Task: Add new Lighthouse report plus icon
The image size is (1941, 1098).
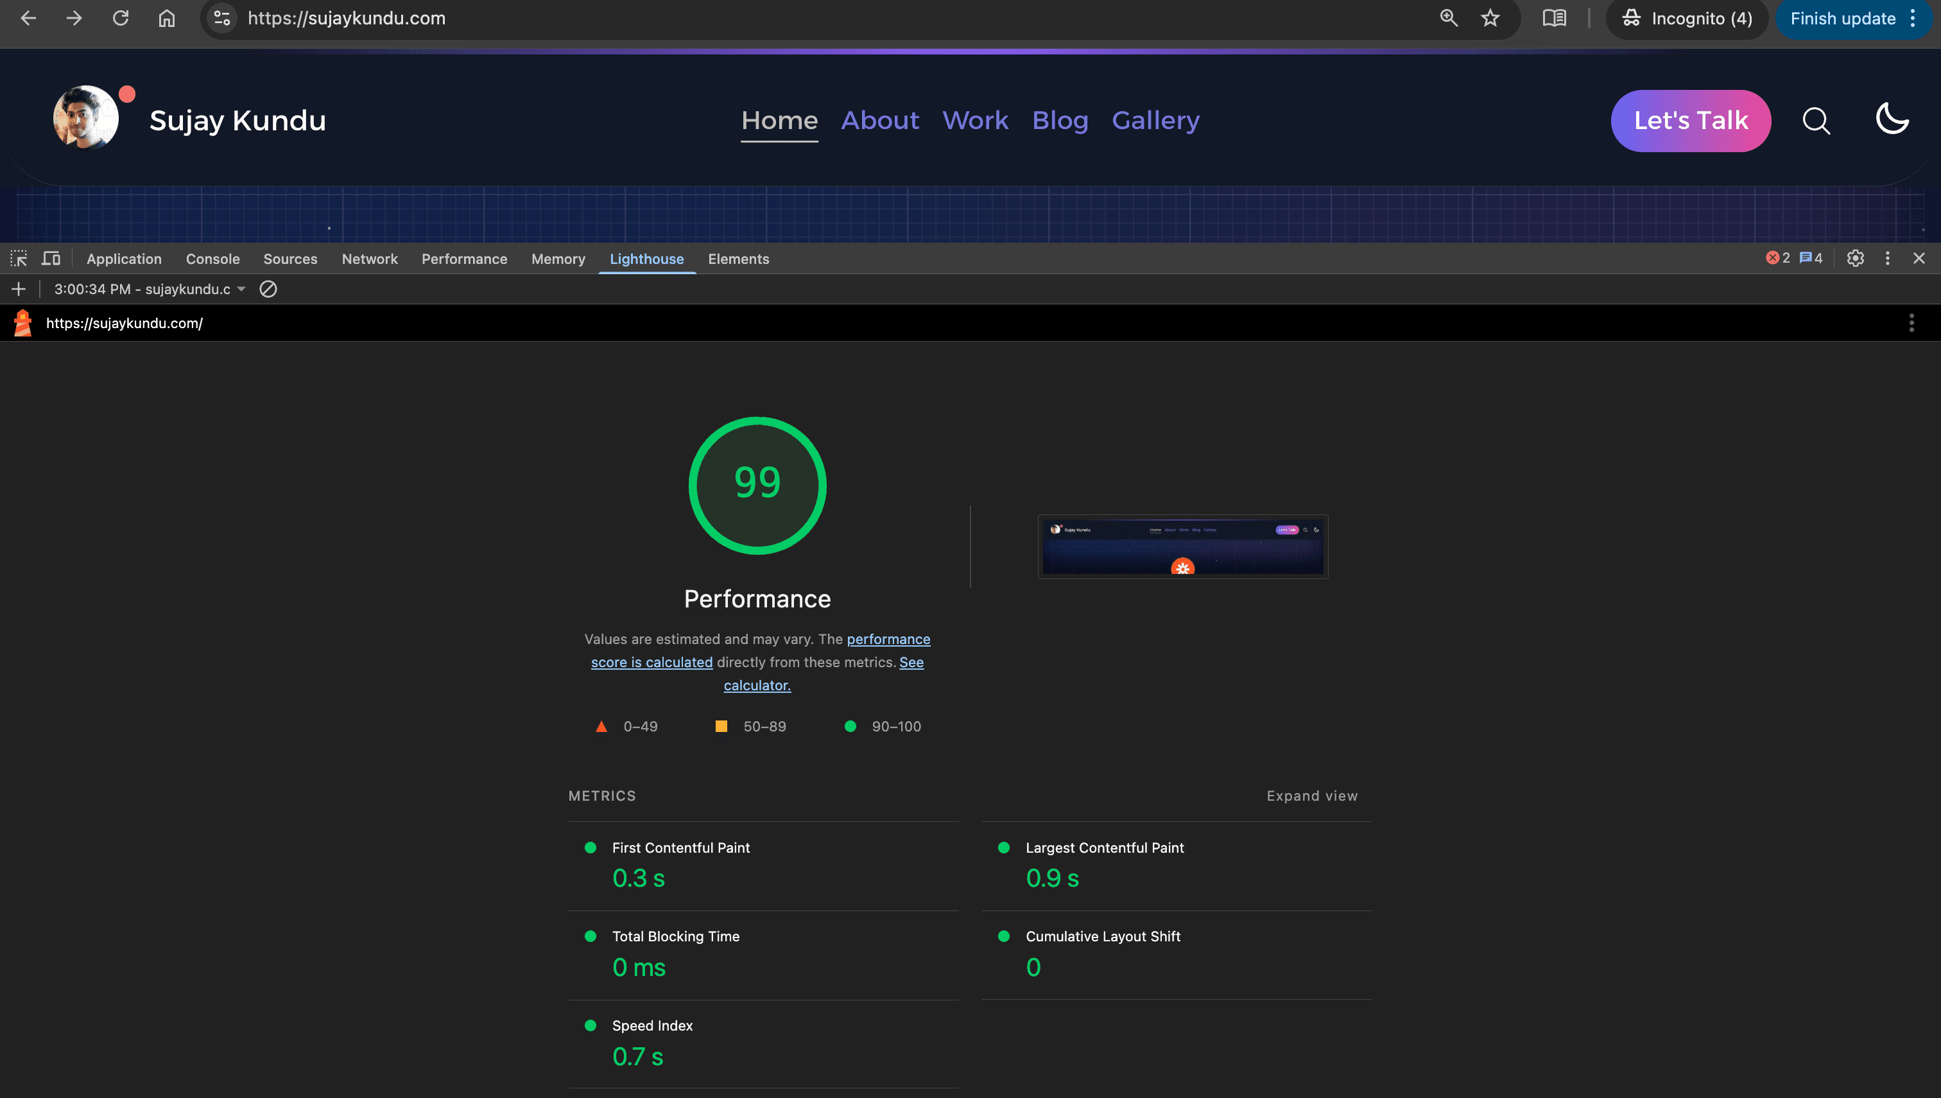Action: point(19,289)
